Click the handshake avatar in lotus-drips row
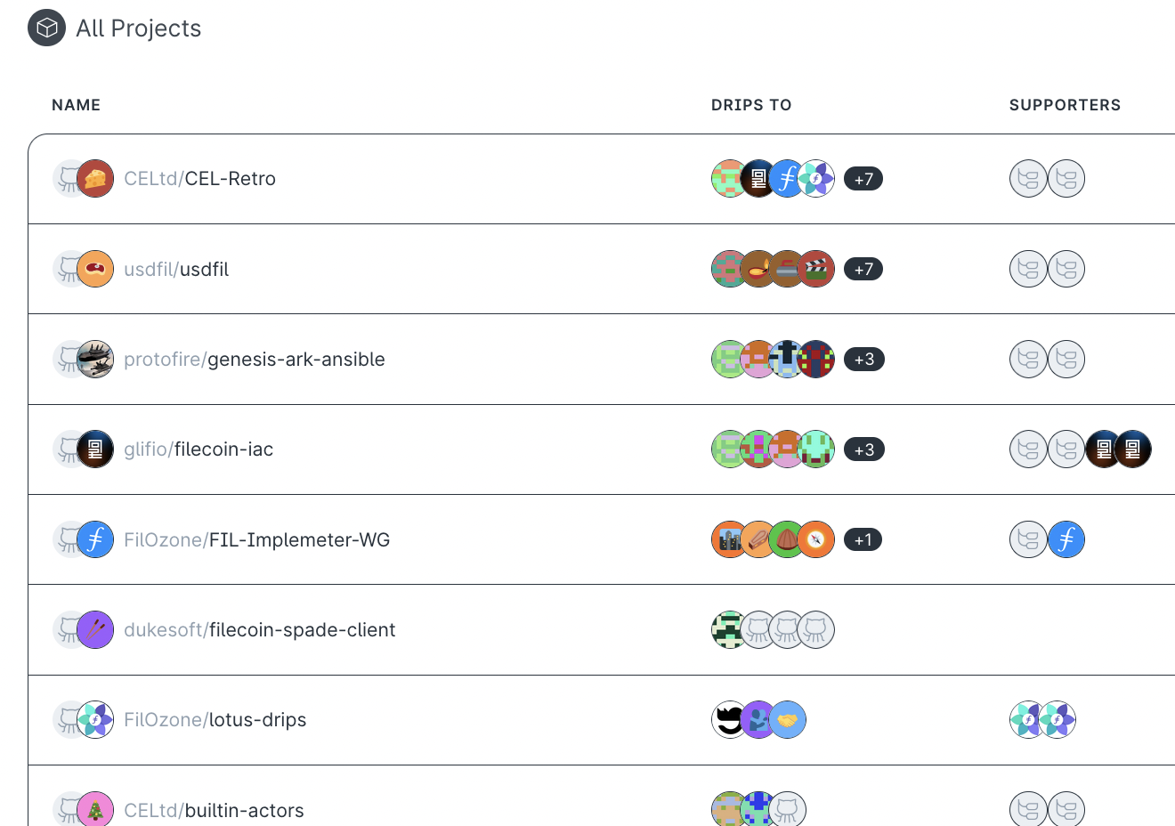The width and height of the screenshot is (1175, 826). click(x=787, y=720)
